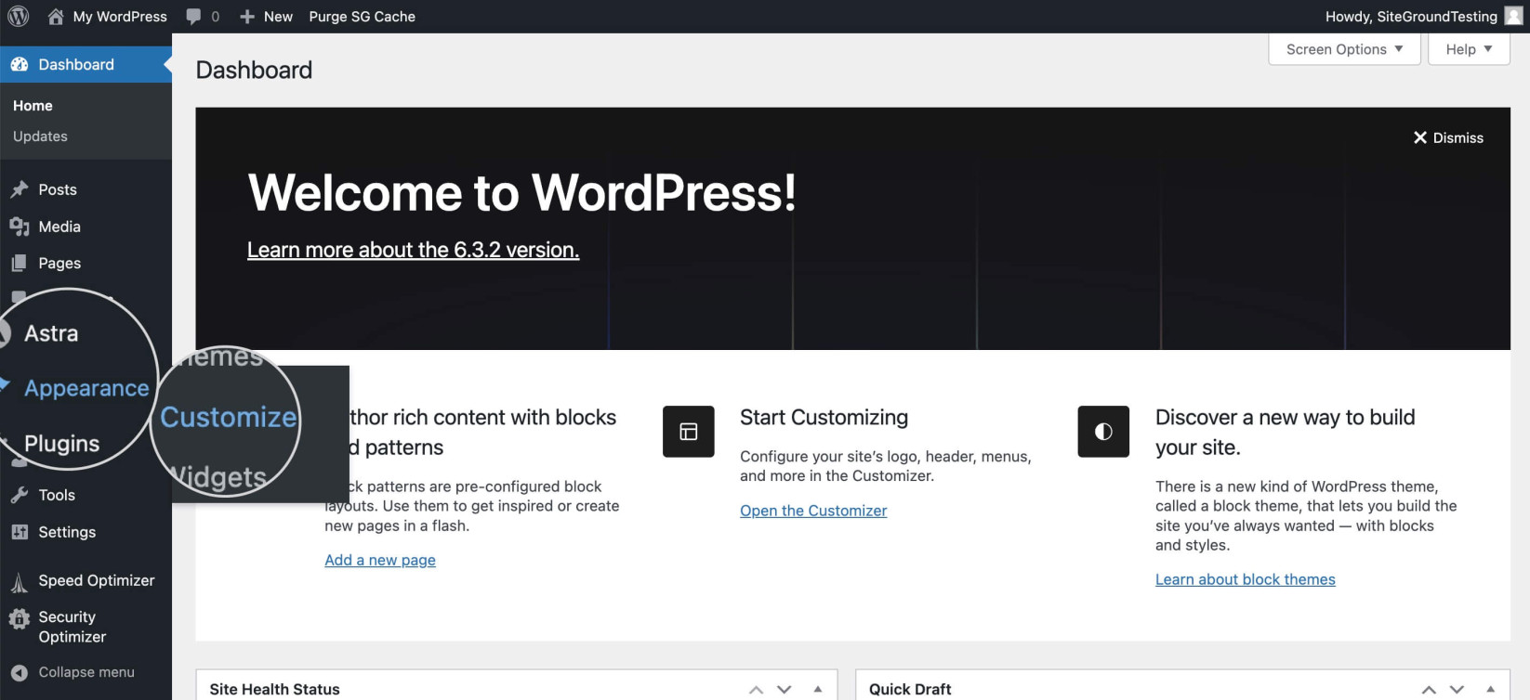Move Site Health Status panel up
Screen dimensions: 1530x700
757,689
